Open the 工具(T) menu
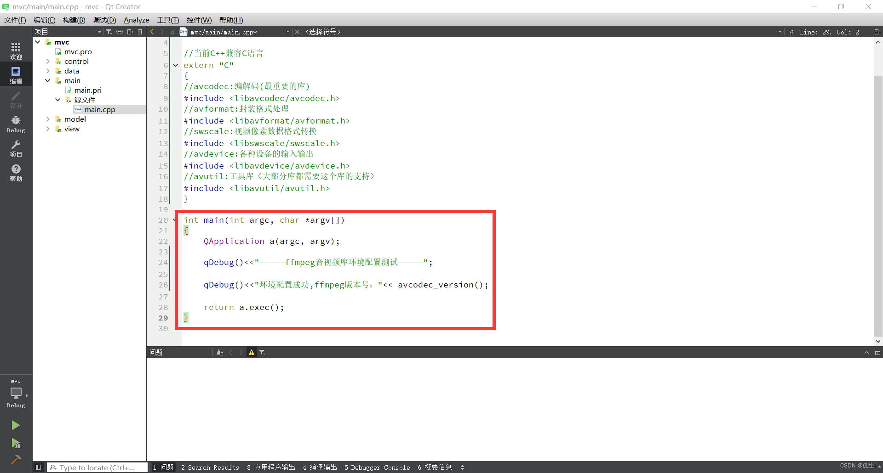883x473 pixels. (168, 20)
